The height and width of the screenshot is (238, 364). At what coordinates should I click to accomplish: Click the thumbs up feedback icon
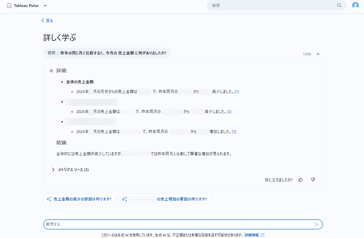tap(301, 180)
